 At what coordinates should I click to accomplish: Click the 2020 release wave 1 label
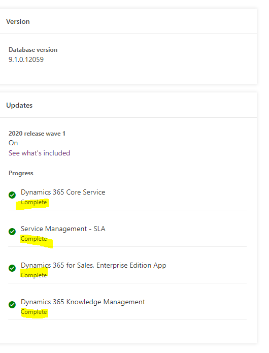click(37, 134)
